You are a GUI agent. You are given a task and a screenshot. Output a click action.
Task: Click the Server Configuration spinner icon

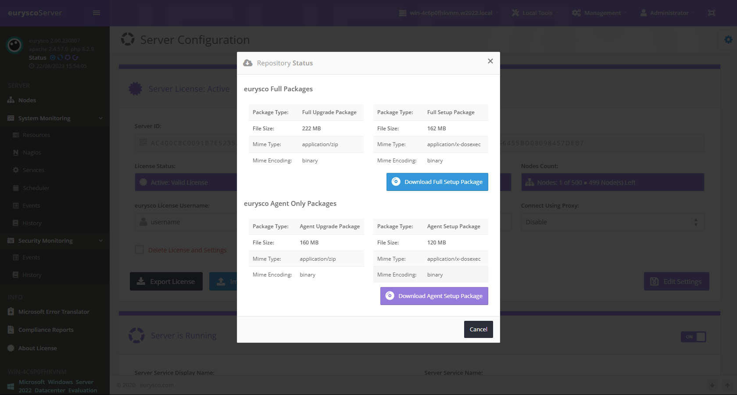coord(128,39)
